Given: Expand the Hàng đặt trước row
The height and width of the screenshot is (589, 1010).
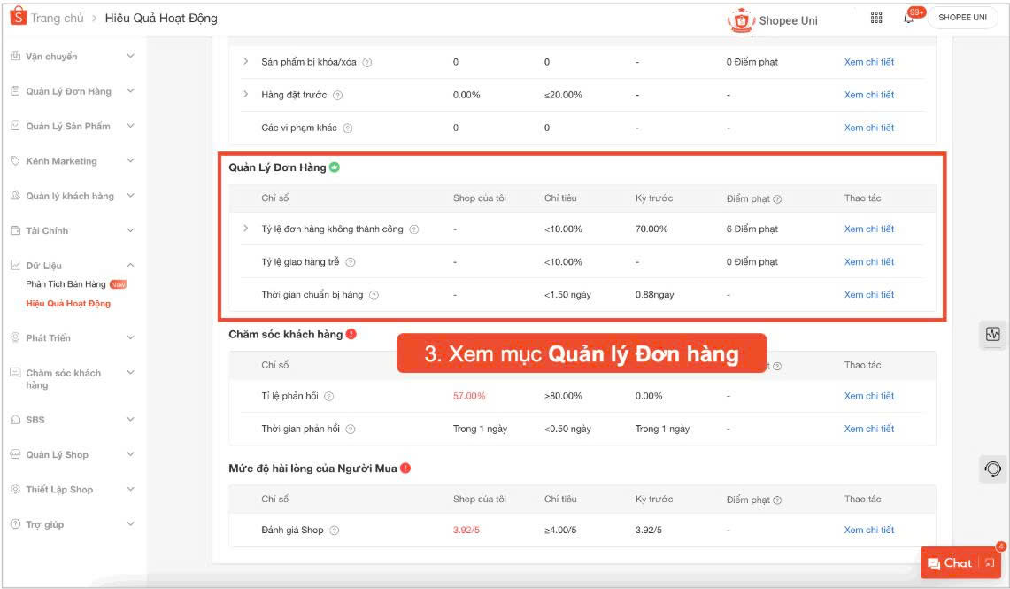Looking at the screenshot, I should point(246,95).
